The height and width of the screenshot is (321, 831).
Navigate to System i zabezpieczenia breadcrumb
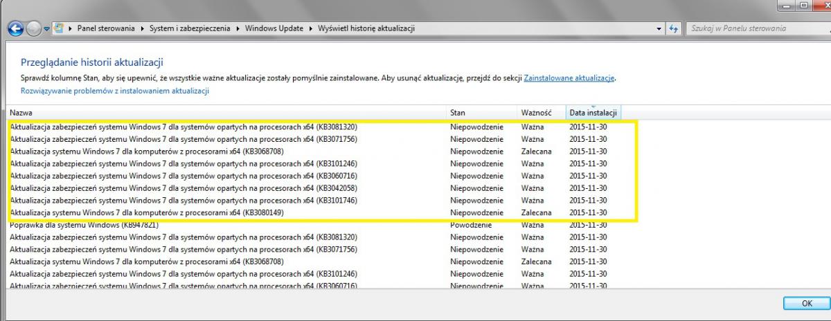(190, 28)
